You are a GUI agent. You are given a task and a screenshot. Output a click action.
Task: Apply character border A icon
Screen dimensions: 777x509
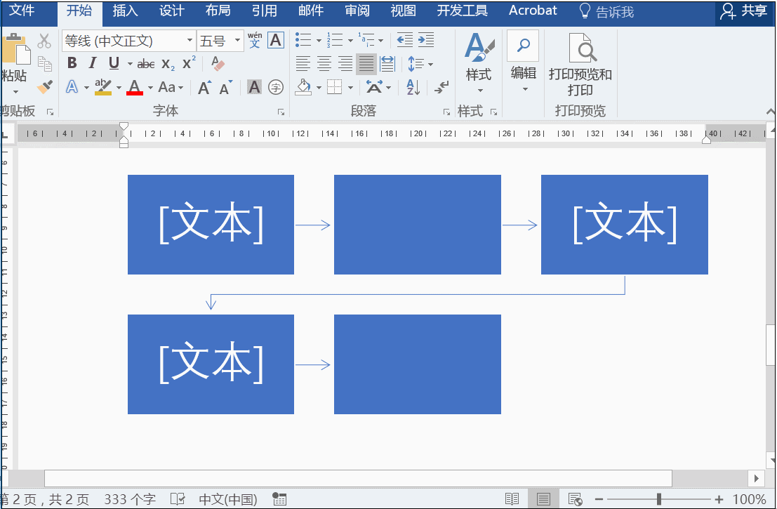276,40
